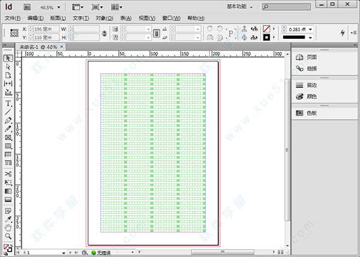Open the 帮助(H) menu
Screen dimensions: 360x257
click(x=196, y=18)
